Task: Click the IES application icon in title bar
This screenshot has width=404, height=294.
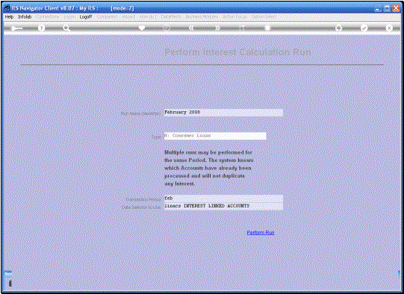Action: 7,8
